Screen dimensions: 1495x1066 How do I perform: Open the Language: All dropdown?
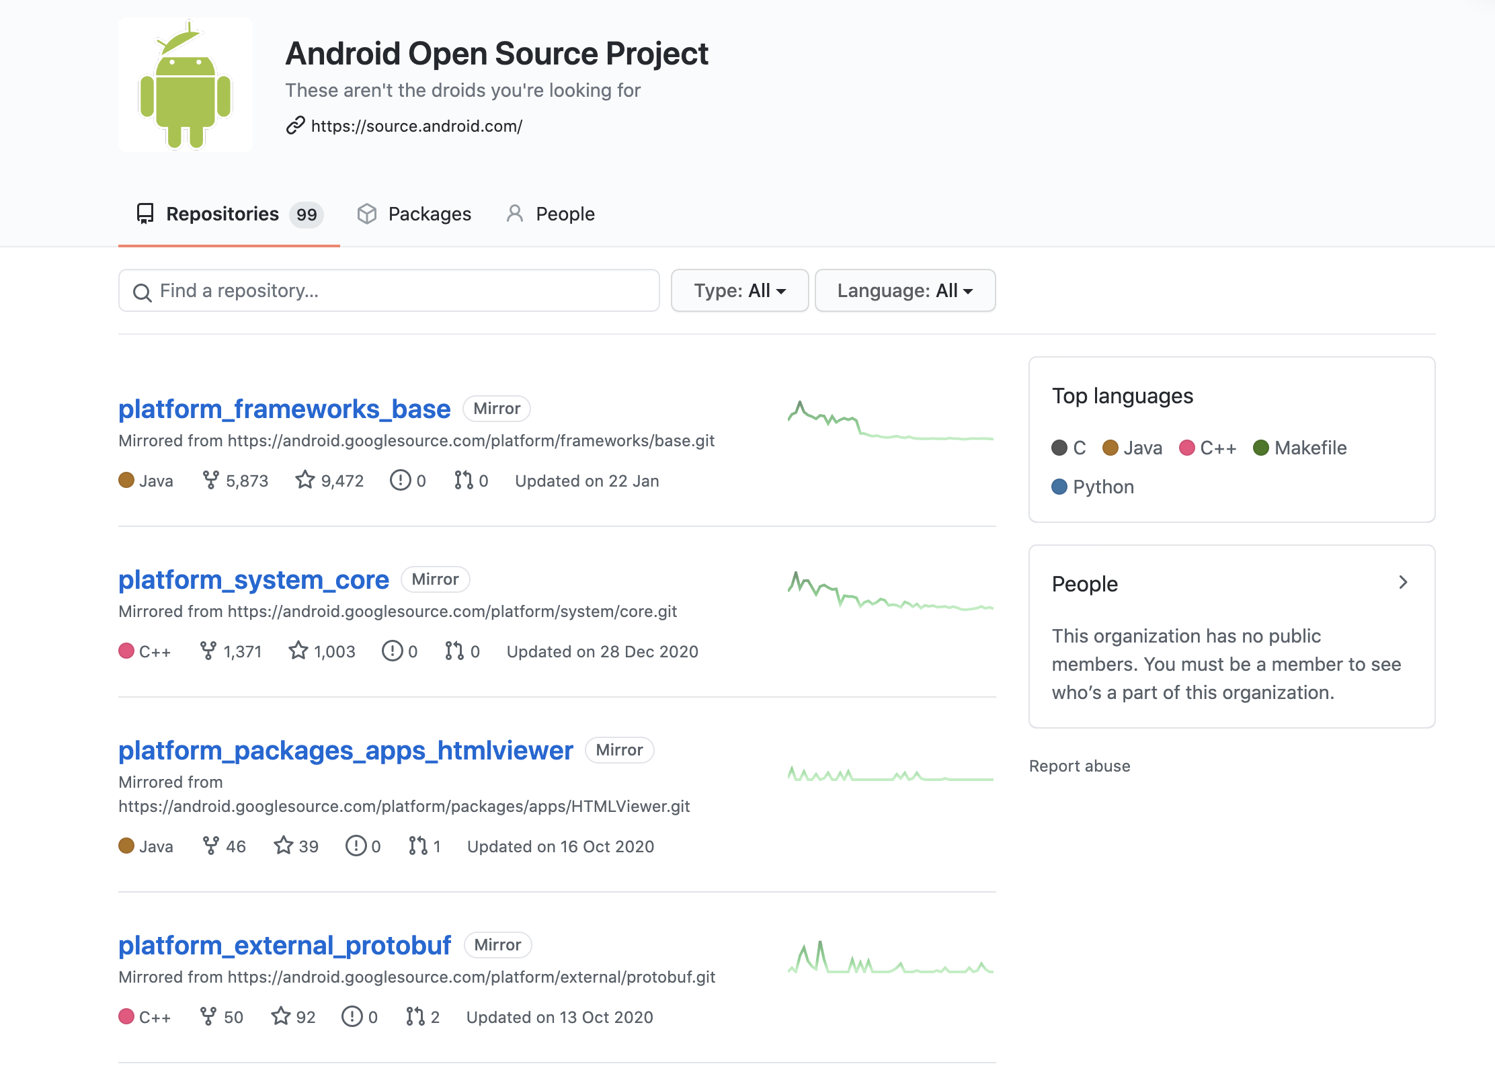coord(905,290)
